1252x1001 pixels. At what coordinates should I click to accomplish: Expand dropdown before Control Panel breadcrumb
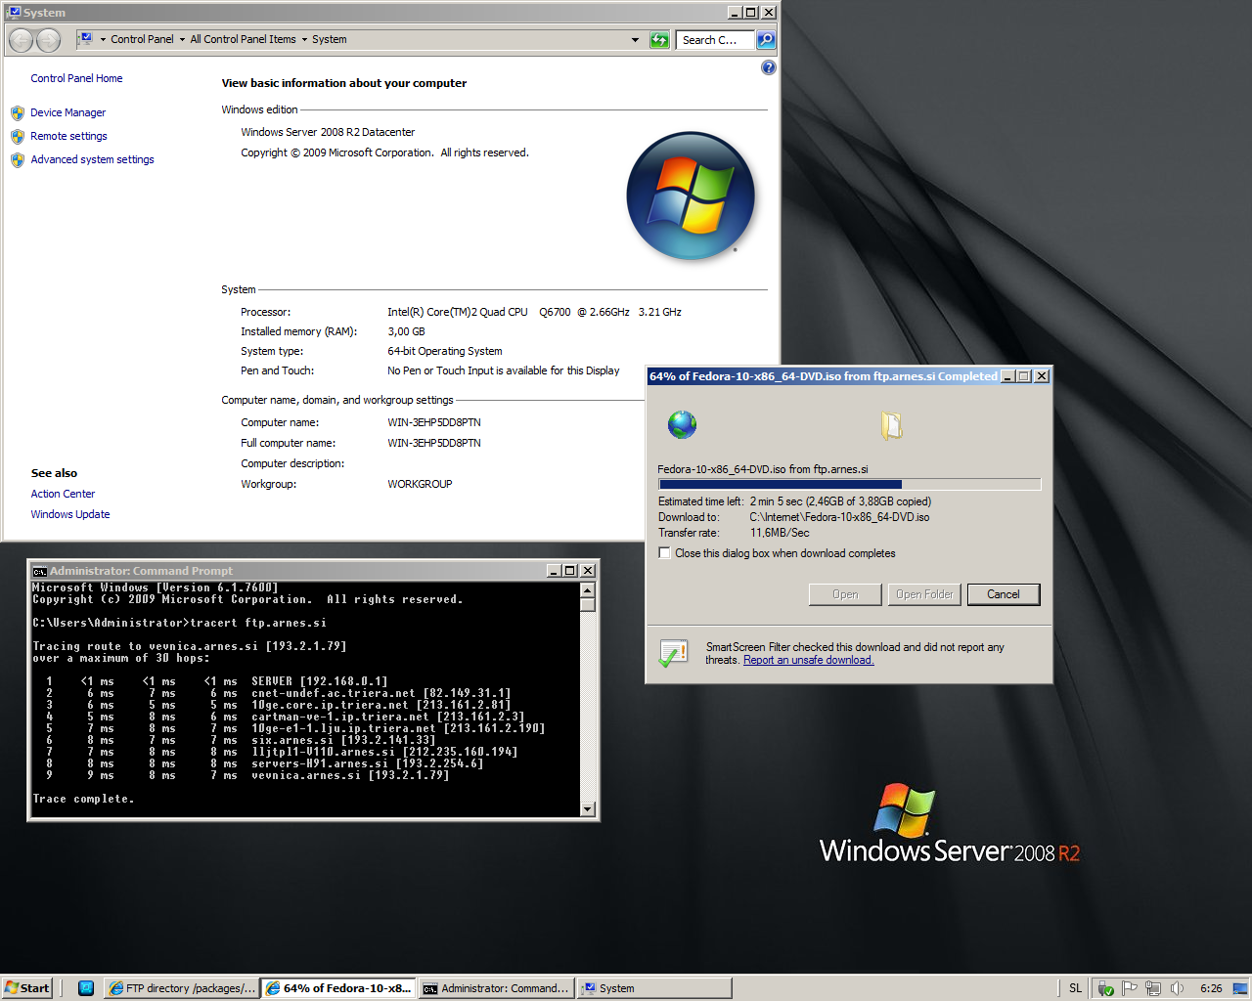click(103, 40)
